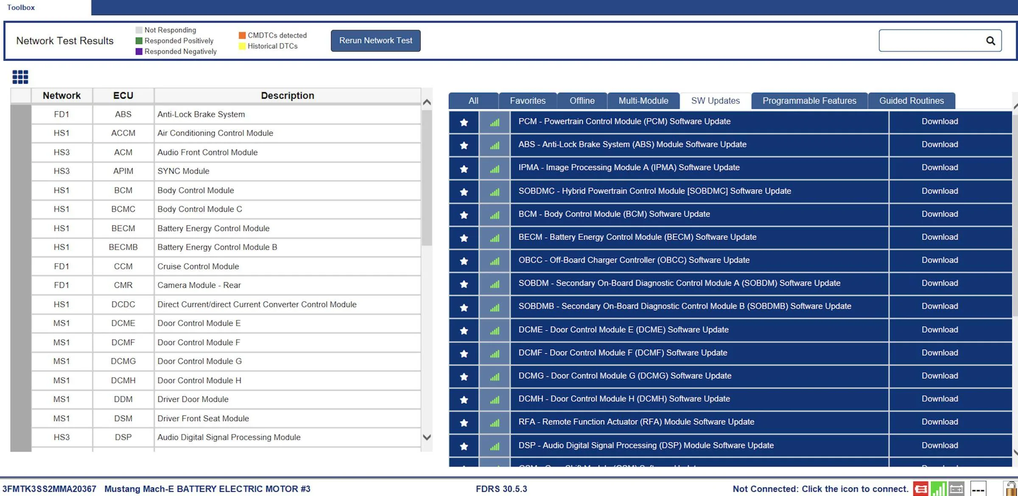Download the PCM Software Update
1018x496 pixels.
pos(940,122)
